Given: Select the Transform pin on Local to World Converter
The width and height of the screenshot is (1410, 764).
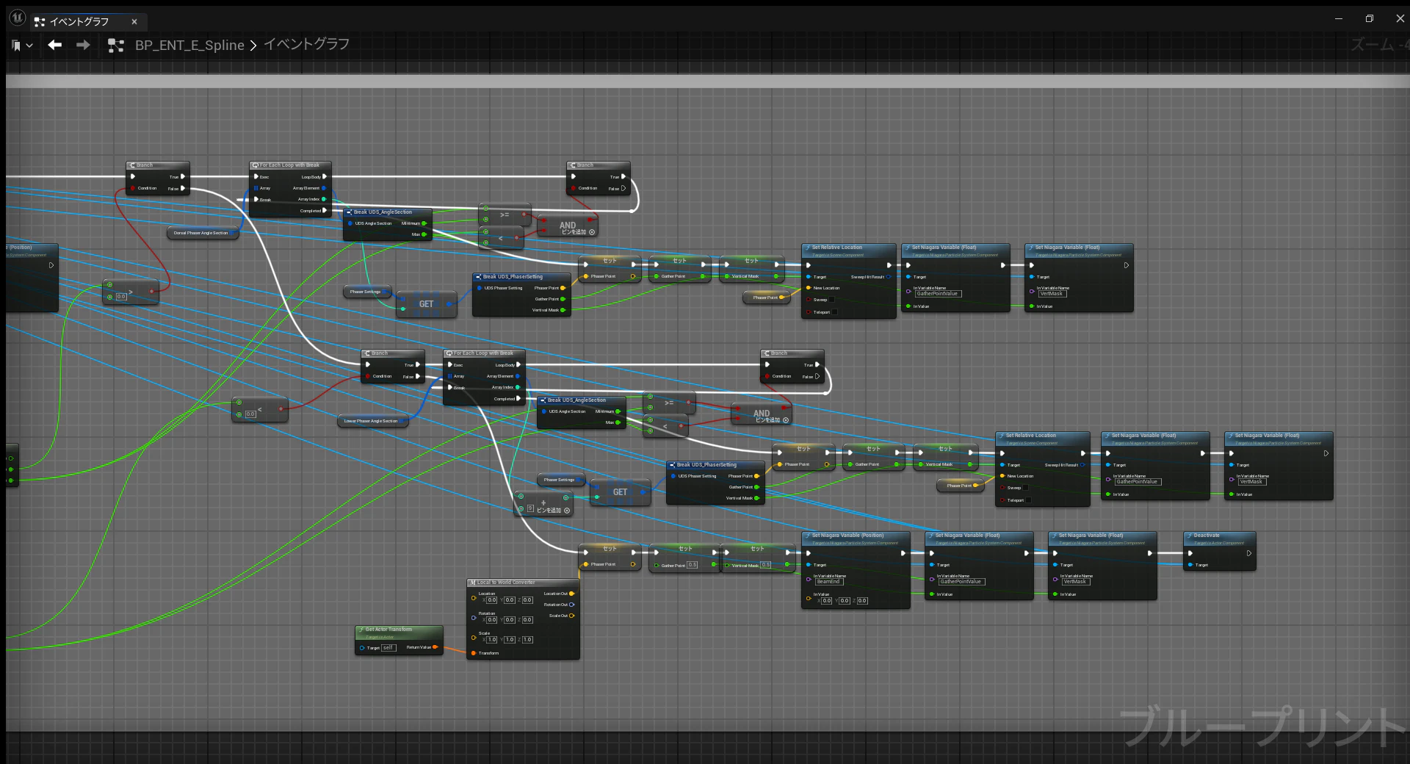Looking at the screenshot, I should click(x=474, y=653).
